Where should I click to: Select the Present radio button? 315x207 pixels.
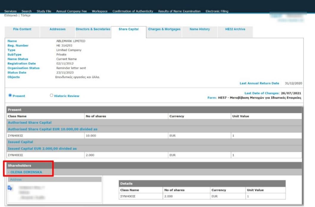point(10,95)
